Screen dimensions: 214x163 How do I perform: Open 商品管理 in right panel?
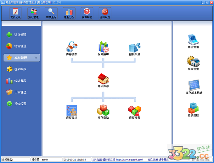[193, 41]
